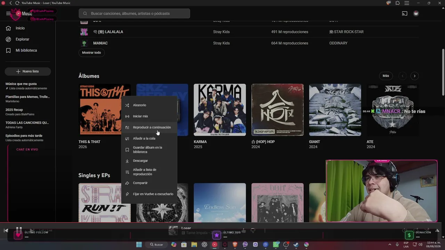Open the Endless Sun single cover
Viewport: 445px width, 250px height.
pos(220,203)
